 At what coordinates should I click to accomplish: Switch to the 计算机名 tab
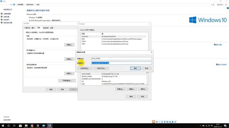click(x=27, y=28)
